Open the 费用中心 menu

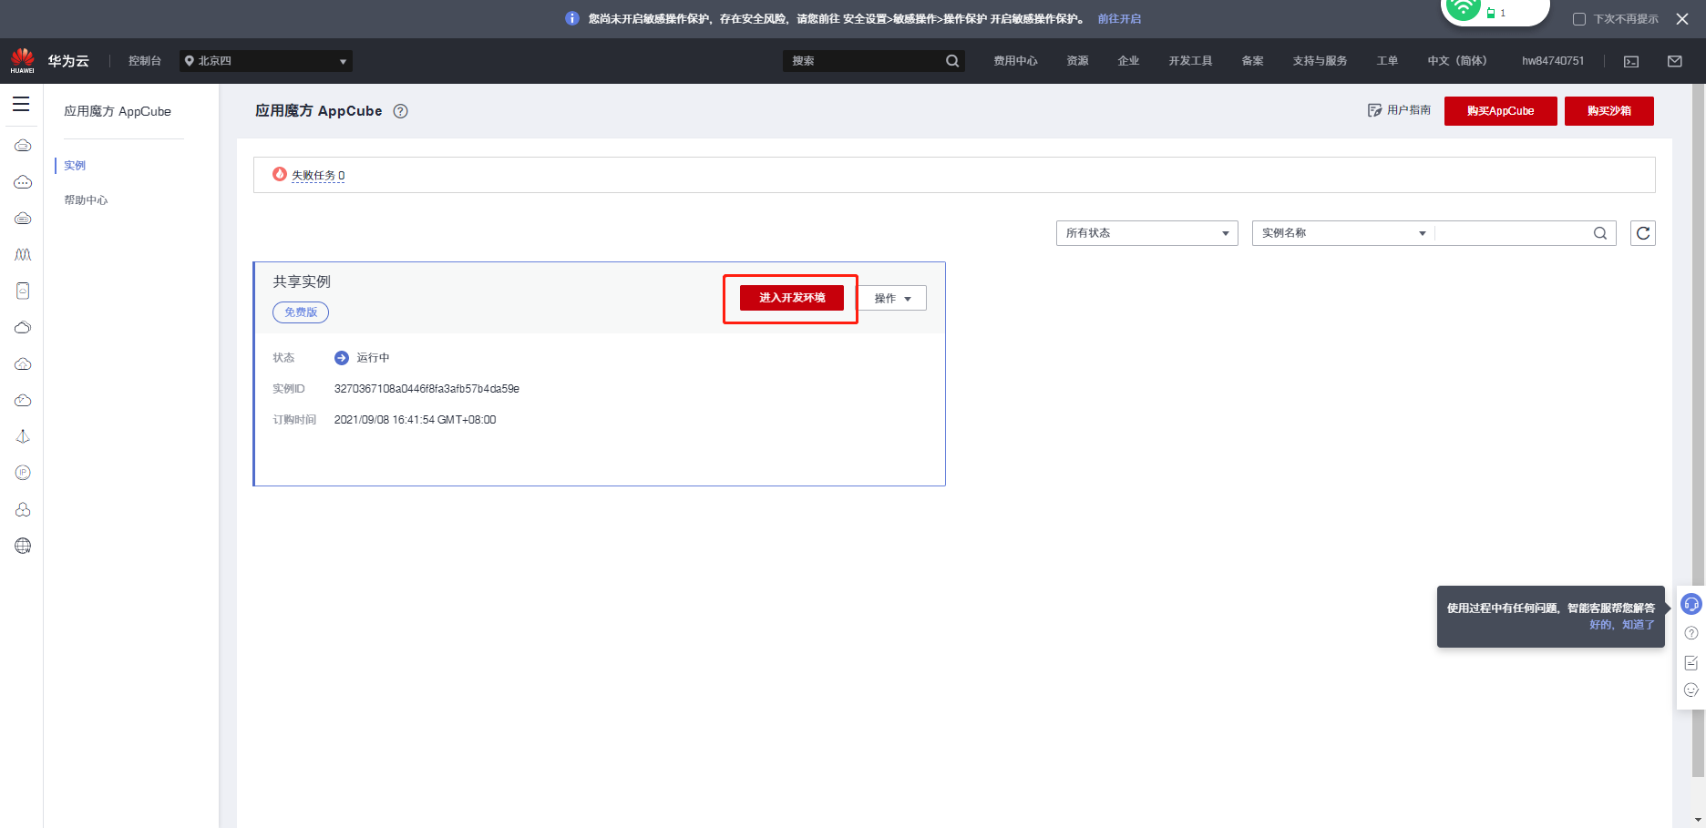tap(1015, 61)
